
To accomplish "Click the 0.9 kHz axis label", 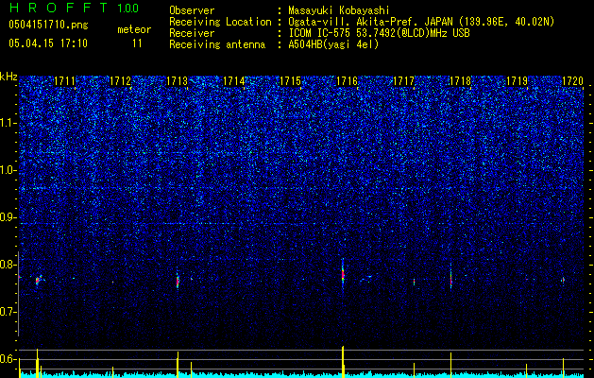I will (8, 217).
